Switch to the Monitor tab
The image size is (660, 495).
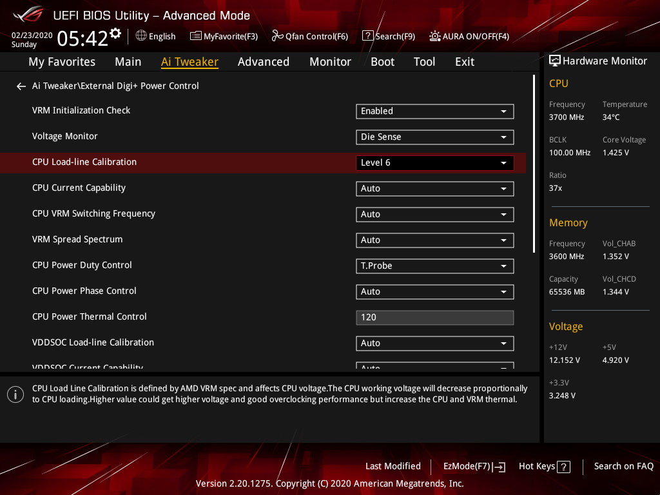point(330,62)
